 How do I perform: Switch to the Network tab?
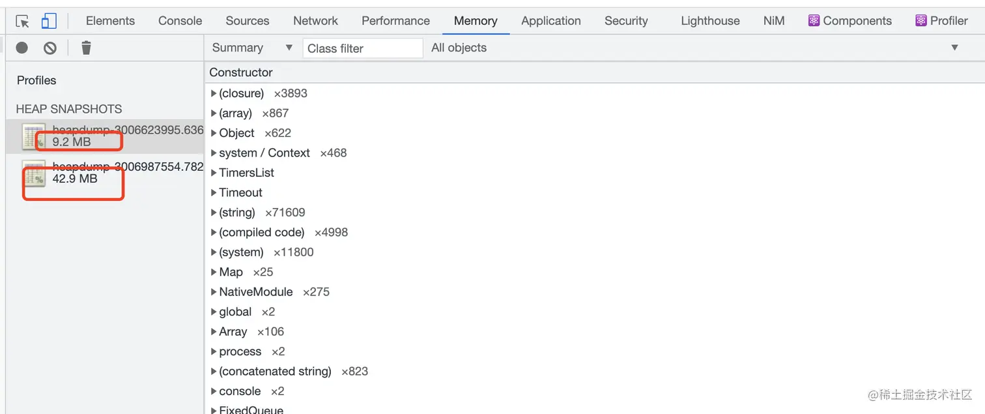click(x=315, y=21)
